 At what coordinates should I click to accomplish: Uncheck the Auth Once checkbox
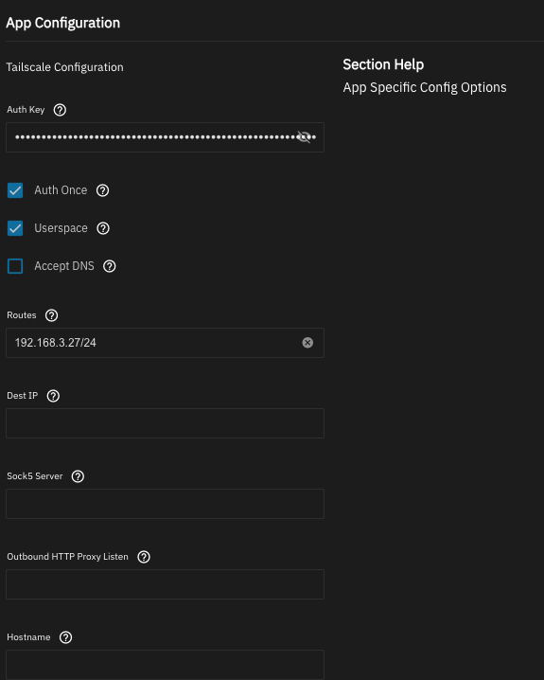[15, 190]
